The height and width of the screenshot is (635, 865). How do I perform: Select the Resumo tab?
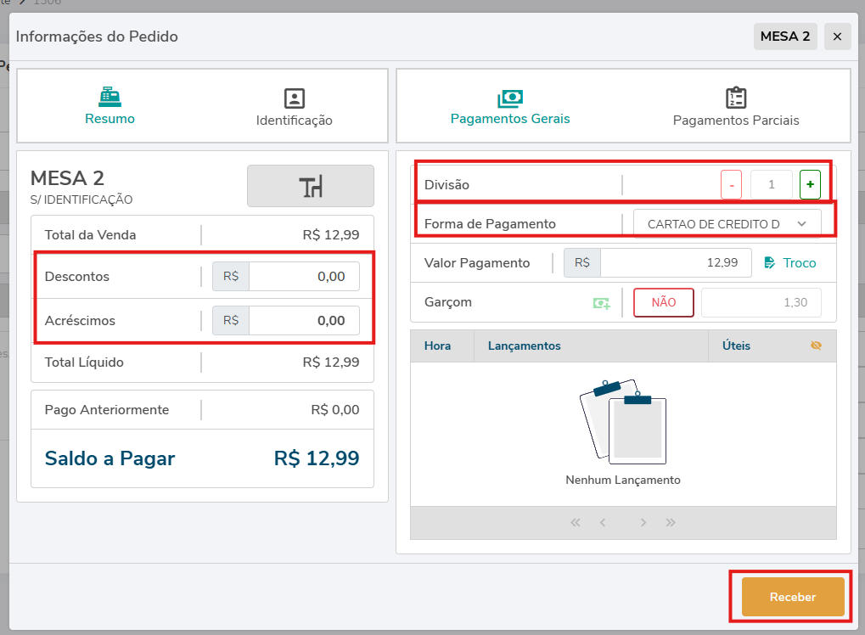[x=110, y=107]
